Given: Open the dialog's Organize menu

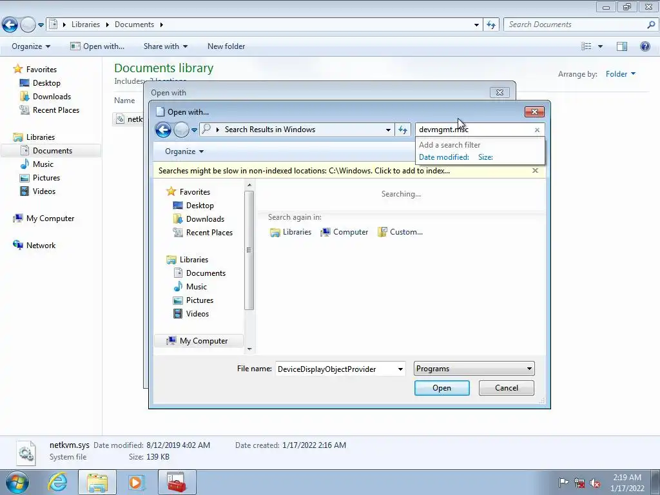Looking at the screenshot, I should tap(184, 151).
